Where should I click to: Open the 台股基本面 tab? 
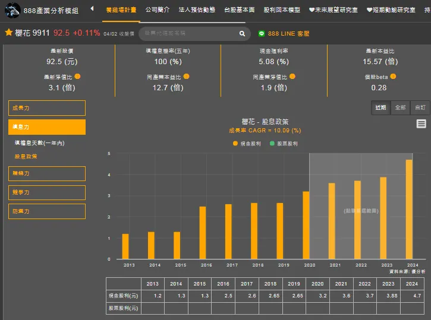pyautogui.click(x=240, y=10)
